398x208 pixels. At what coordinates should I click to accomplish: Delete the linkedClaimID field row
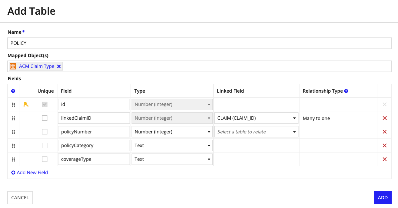click(384, 118)
